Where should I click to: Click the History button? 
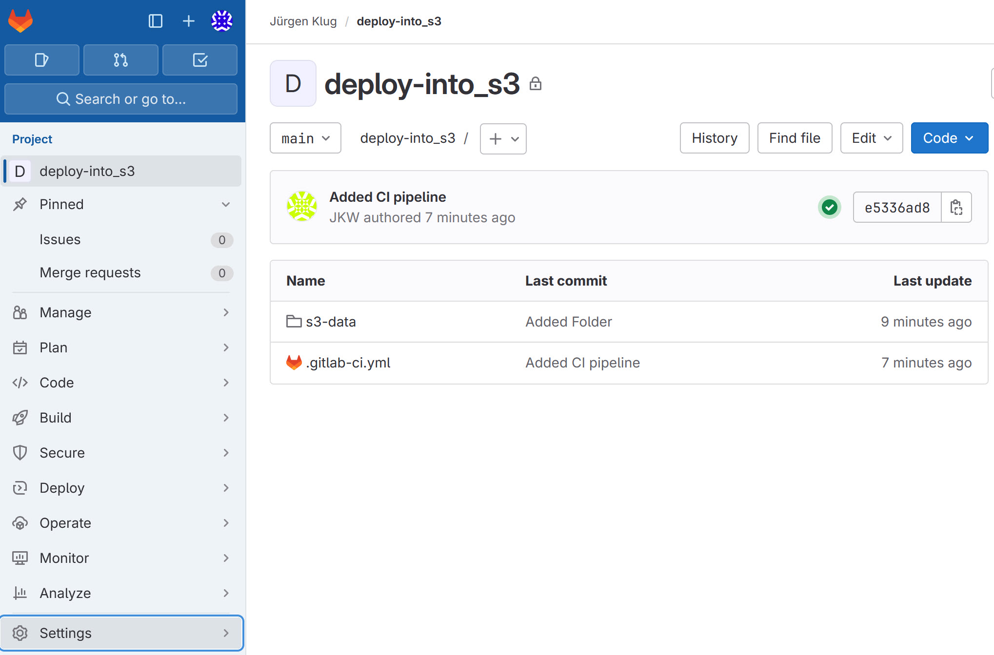[x=714, y=138]
